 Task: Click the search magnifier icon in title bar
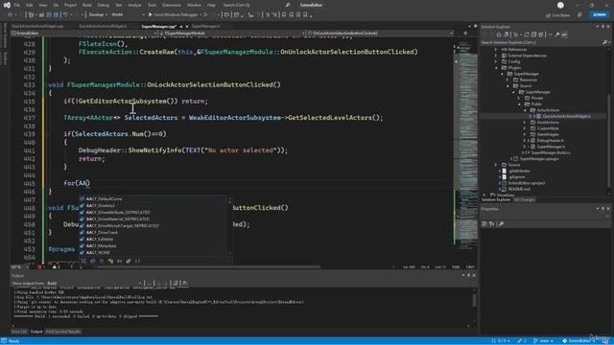288,5
